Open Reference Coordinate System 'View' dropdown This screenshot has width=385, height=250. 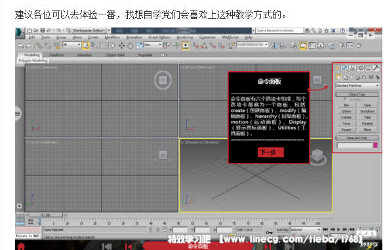(153, 45)
